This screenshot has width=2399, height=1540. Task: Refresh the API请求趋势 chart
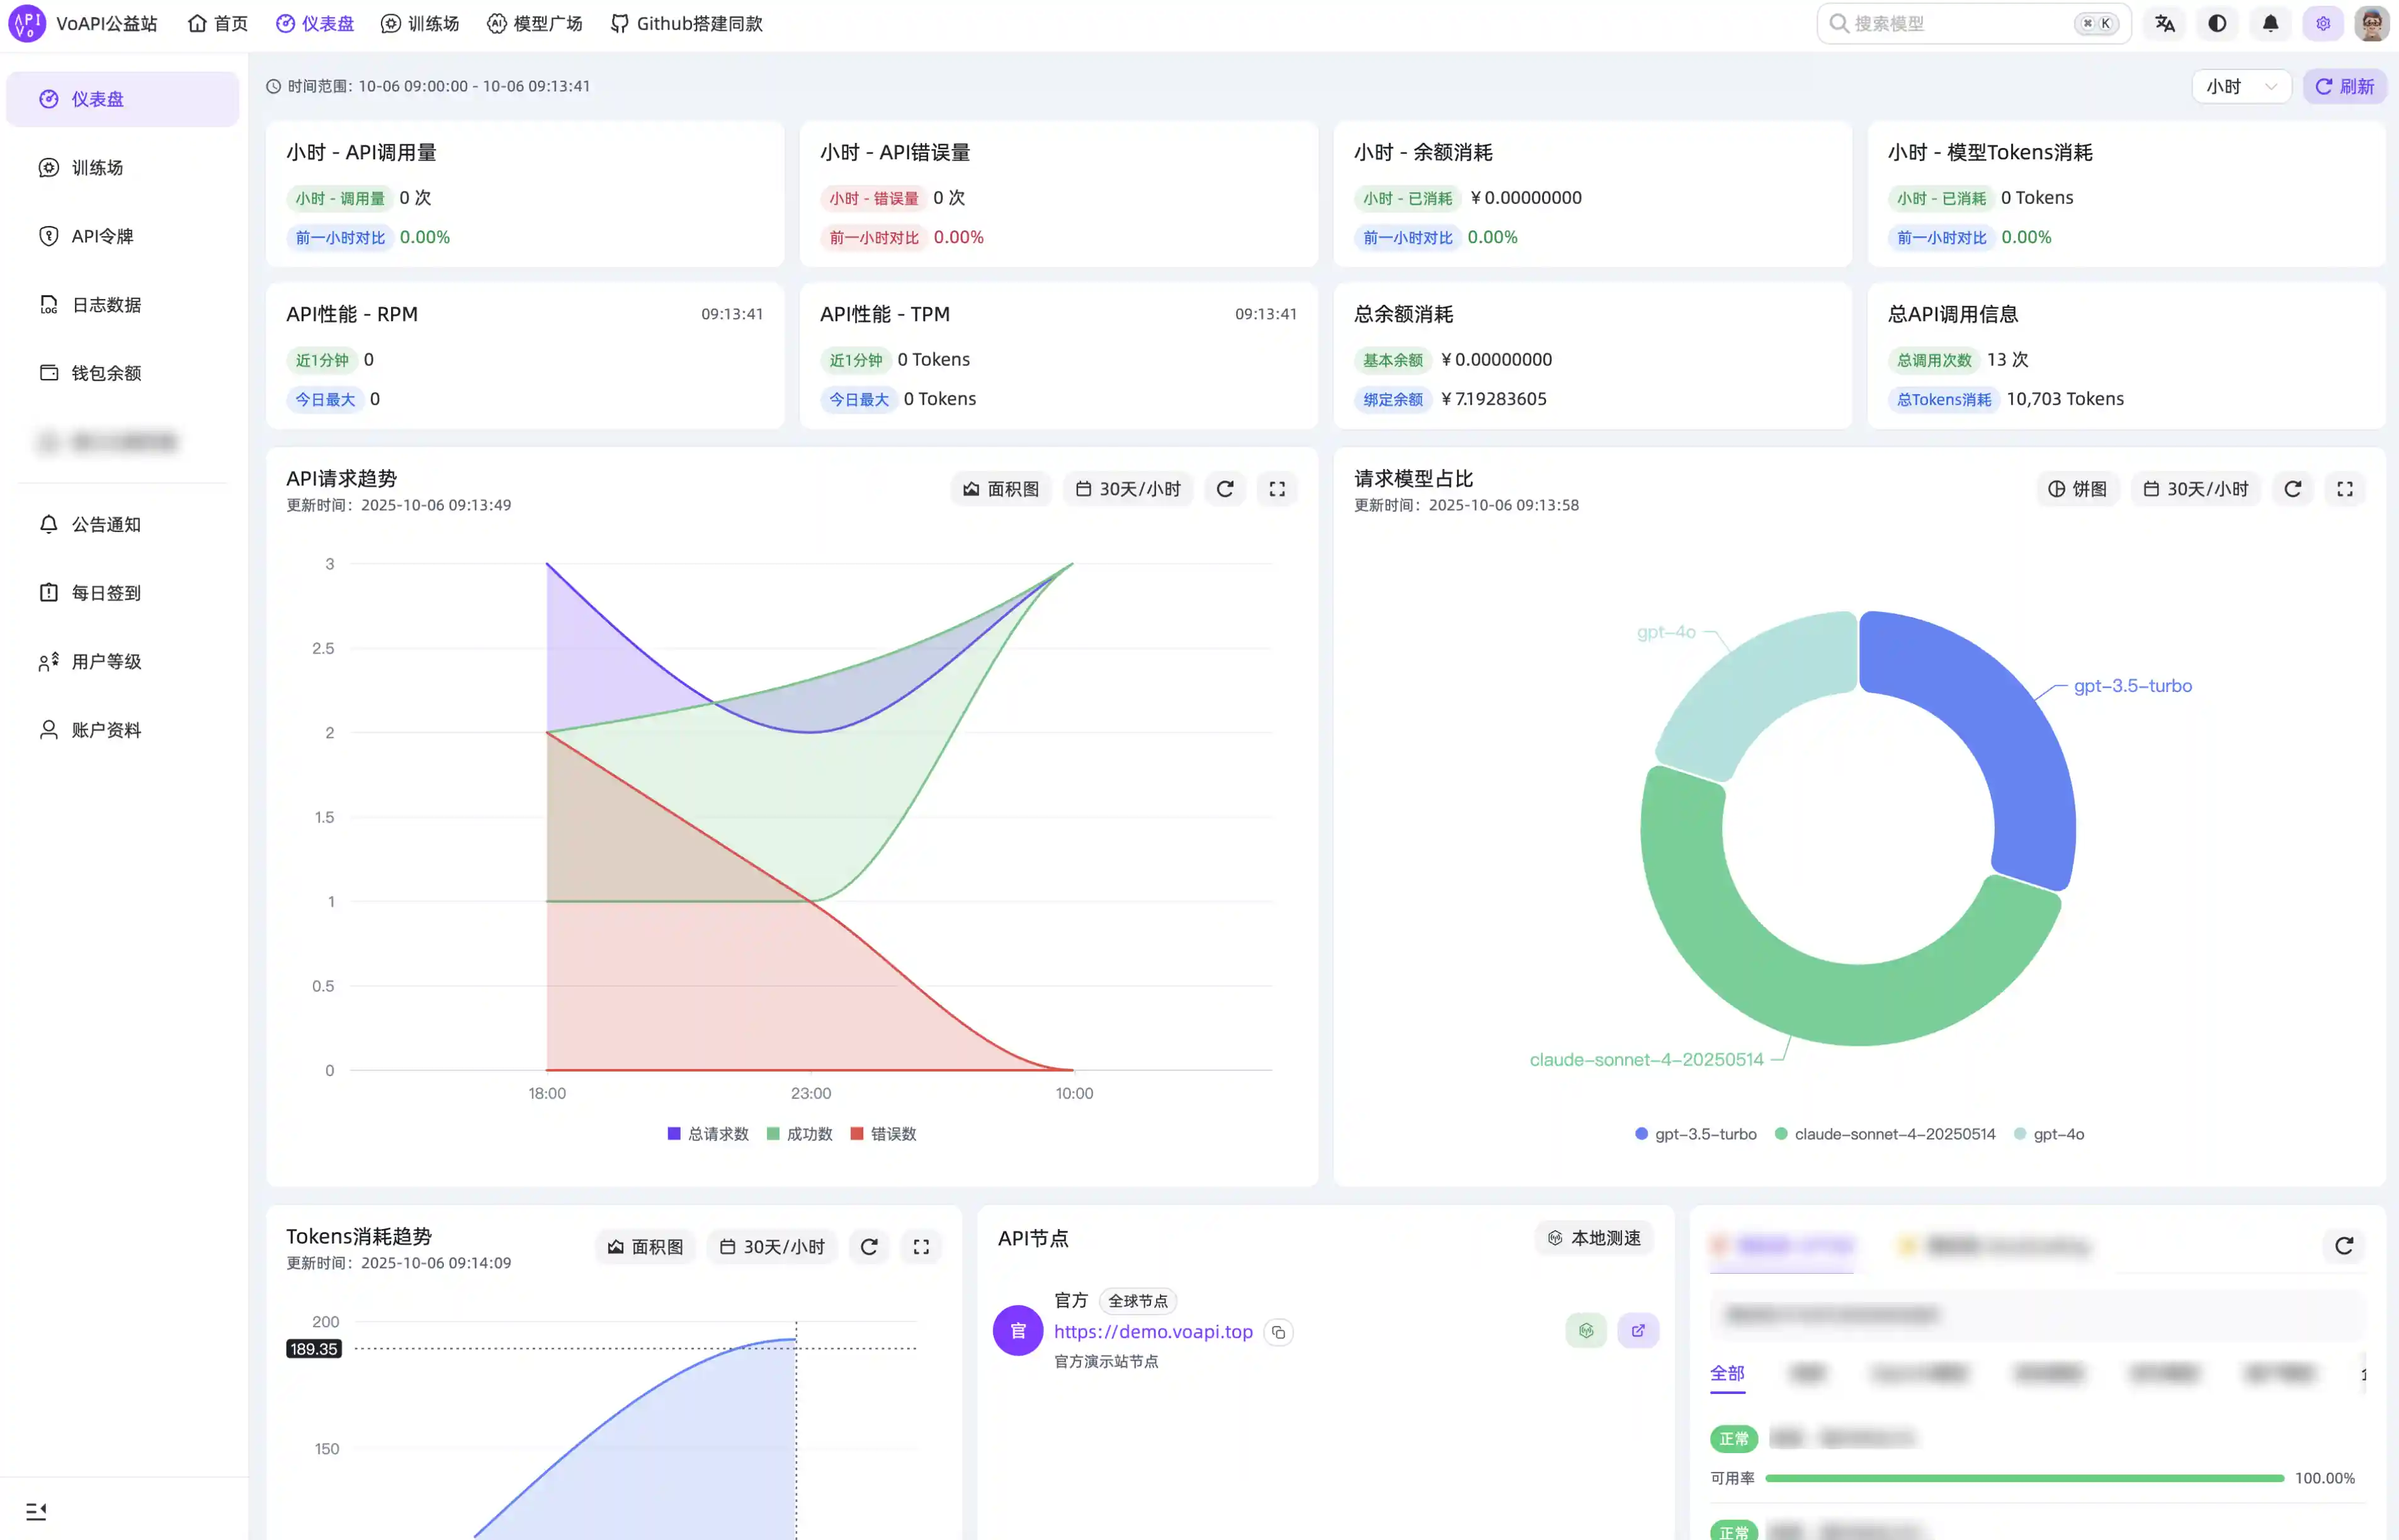[1225, 489]
